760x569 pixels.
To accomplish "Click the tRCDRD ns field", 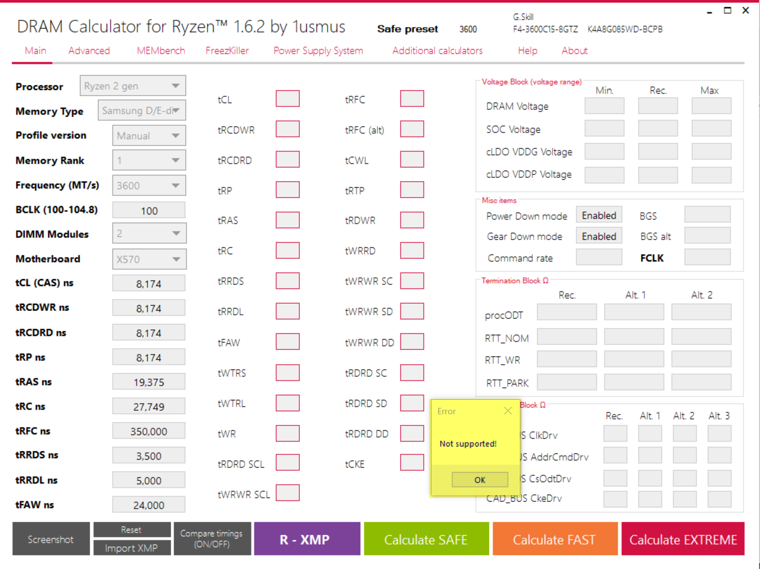I will point(149,333).
